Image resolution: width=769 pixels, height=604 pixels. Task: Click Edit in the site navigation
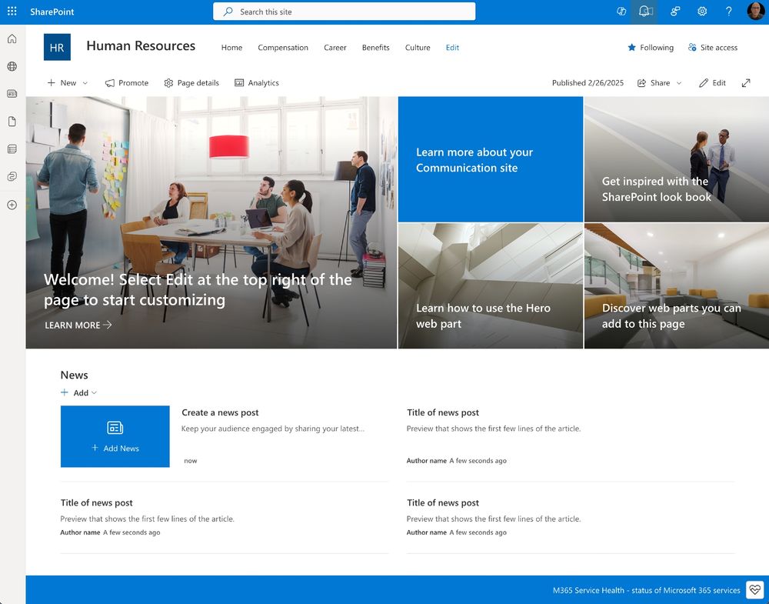point(452,48)
